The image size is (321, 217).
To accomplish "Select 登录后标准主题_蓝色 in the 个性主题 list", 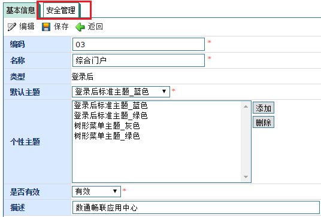I will [x=111, y=106].
